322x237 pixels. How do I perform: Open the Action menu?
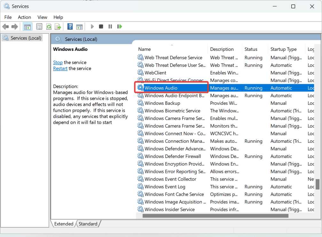pyautogui.click(x=24, y=17)
